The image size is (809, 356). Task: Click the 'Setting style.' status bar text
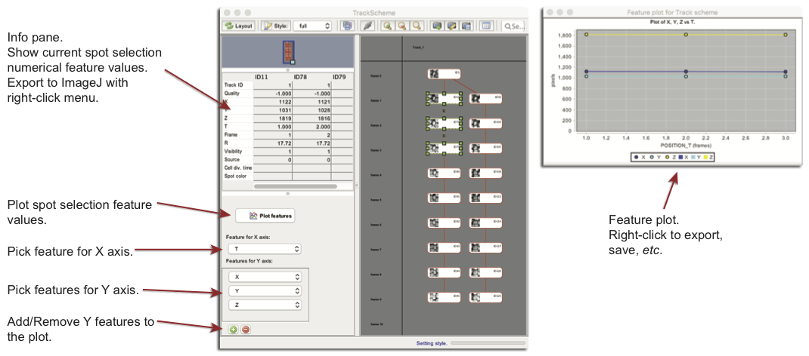432,342
